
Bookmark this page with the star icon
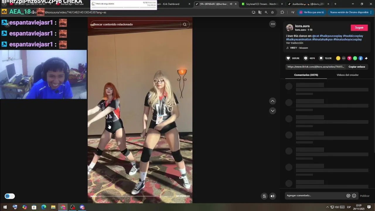[272, 12]
